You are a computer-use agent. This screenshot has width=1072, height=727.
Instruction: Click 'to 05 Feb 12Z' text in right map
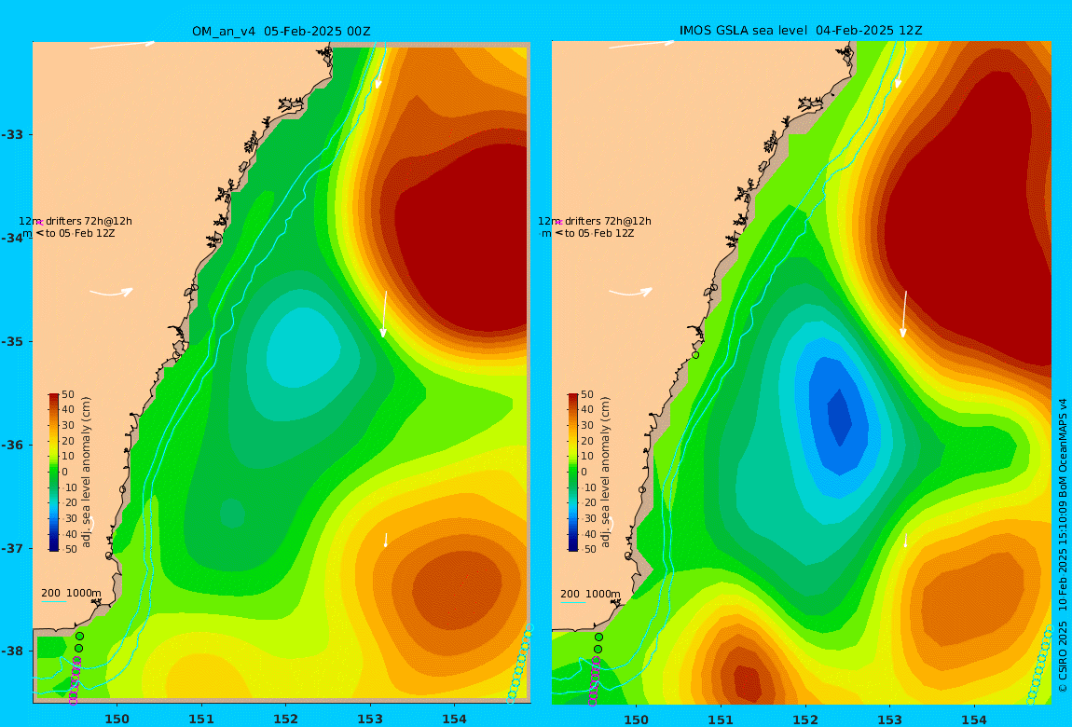(599, 234)
